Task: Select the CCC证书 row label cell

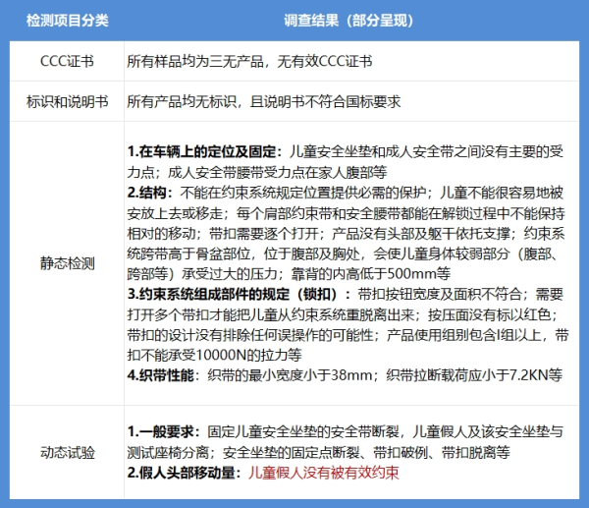Action: tap(67, 61)
